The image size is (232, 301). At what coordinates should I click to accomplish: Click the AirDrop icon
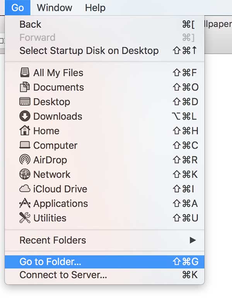[x=24, y=160]
